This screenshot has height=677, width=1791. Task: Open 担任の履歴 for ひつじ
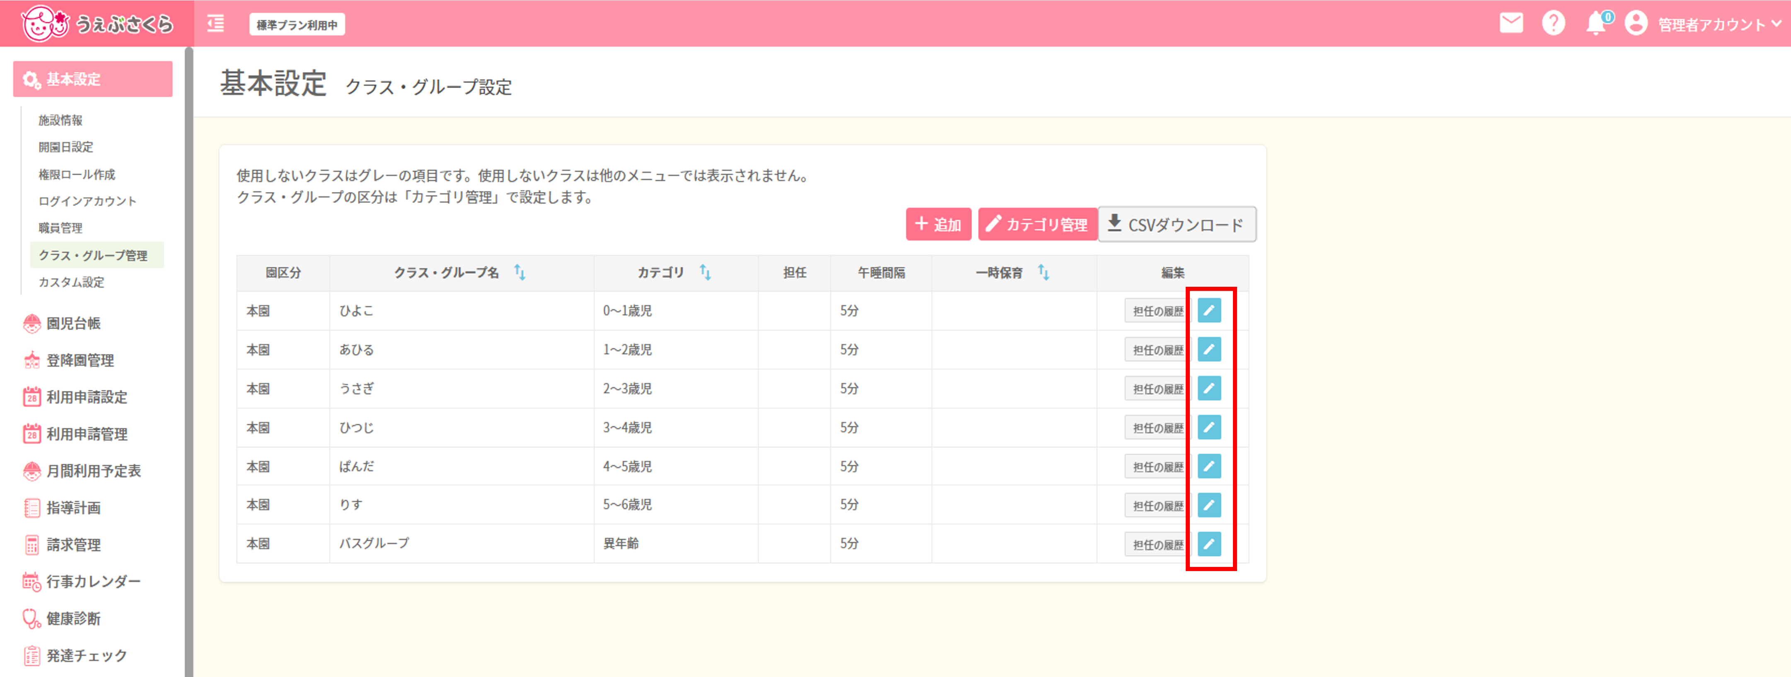coord(1158,427)
